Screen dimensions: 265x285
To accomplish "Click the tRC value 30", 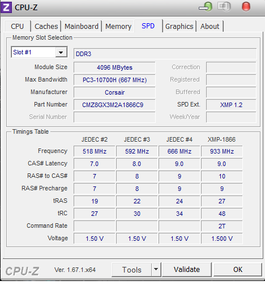I will coord(137,214).
